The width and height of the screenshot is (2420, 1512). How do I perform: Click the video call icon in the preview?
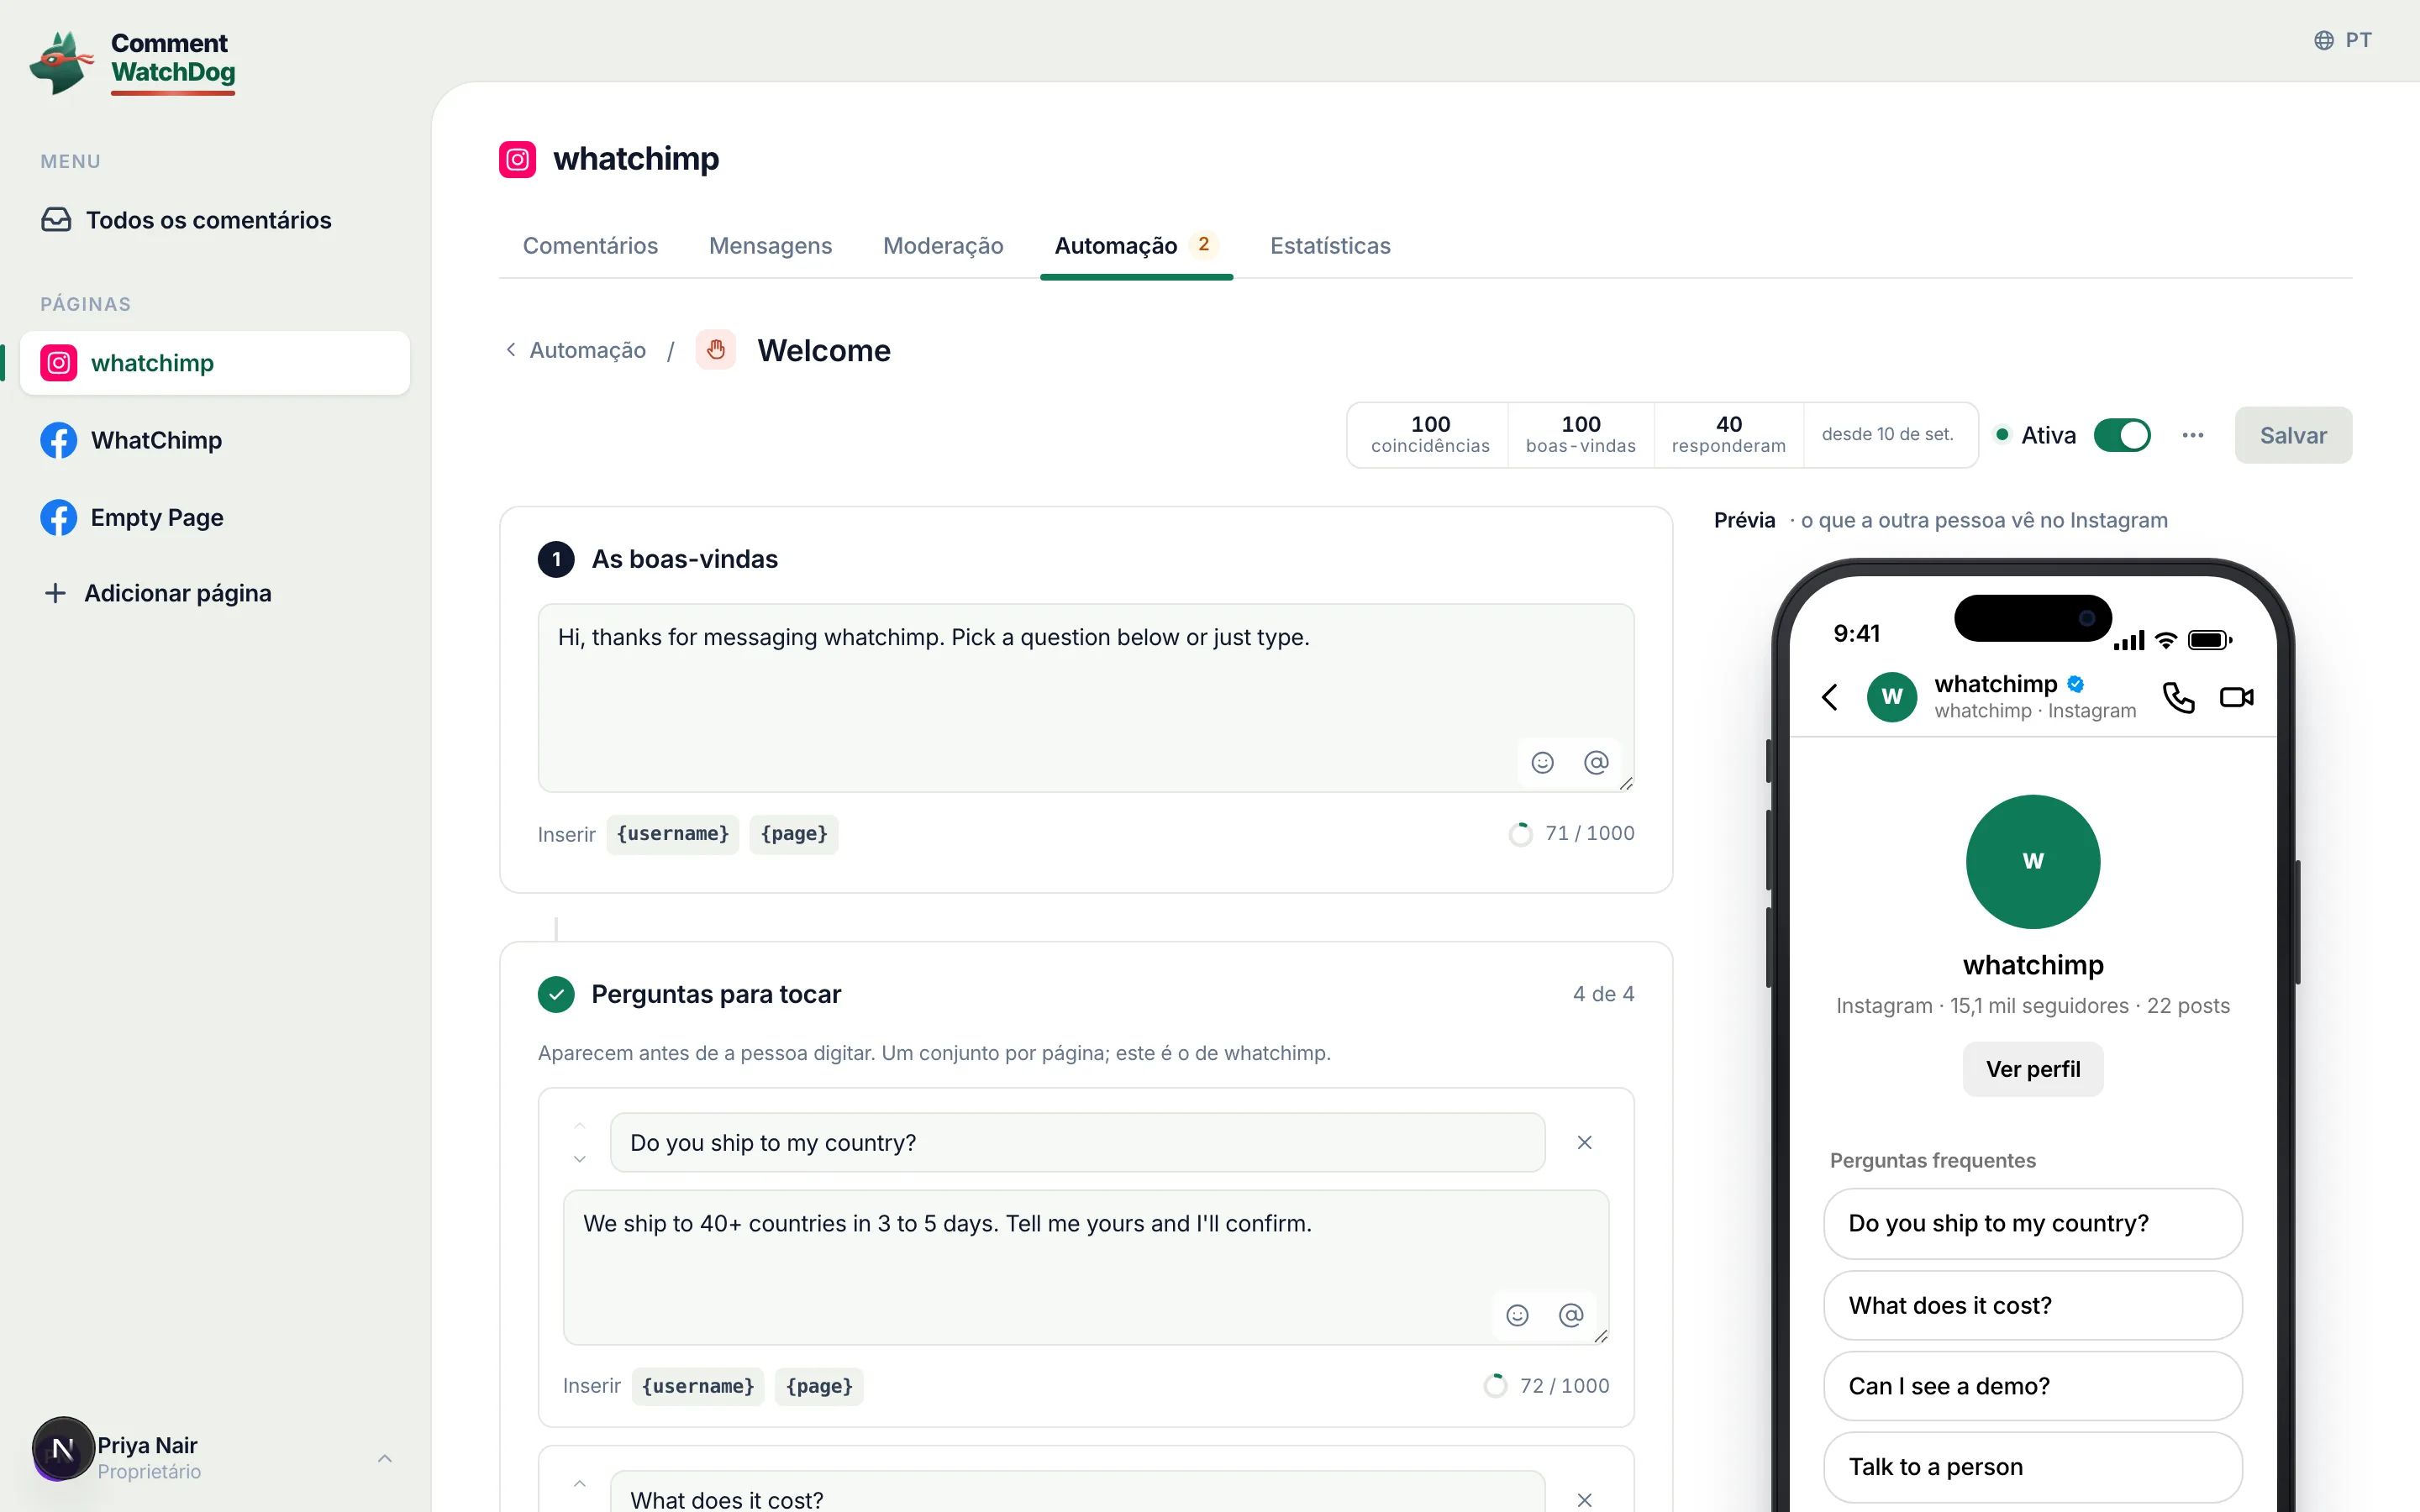[2237, 697]
